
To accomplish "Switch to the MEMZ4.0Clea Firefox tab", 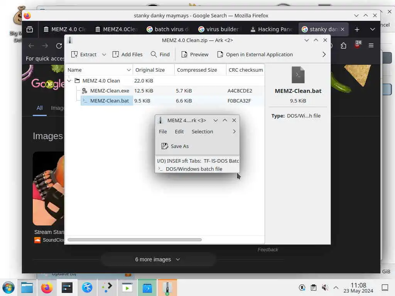I will tap(116, 29).
